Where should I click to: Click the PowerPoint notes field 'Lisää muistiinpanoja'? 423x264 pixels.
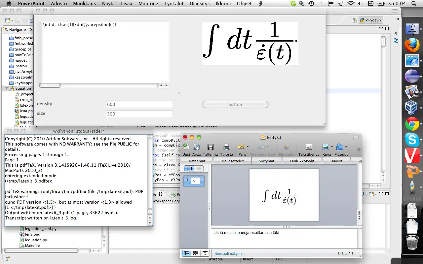click(284, 238)
